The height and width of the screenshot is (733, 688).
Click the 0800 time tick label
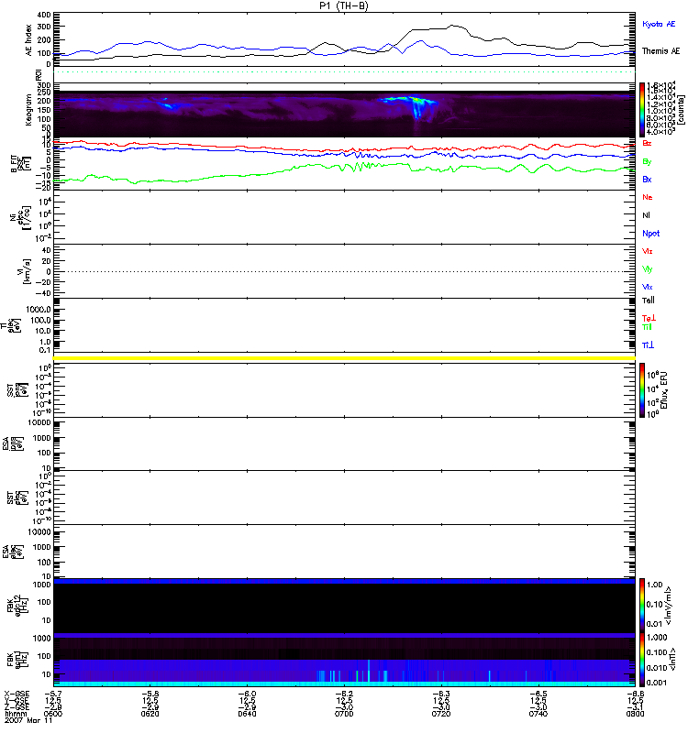click(635, 714)
